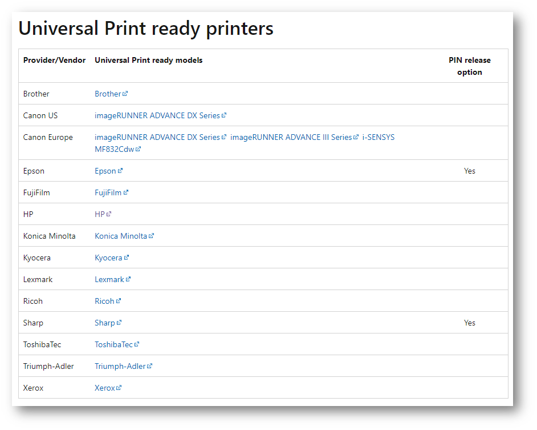Select the 'Ricoh' vendor name cell
The height and width of the screenshot is (430, 537).
point(33,301)
